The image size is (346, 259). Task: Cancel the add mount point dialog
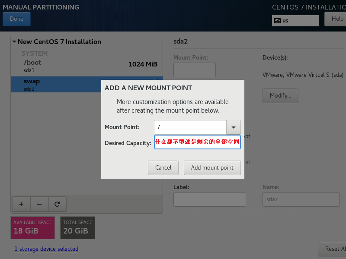click(x=163, y=167)
